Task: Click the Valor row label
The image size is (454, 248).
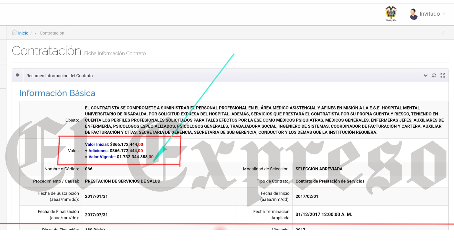Action: 73,151
